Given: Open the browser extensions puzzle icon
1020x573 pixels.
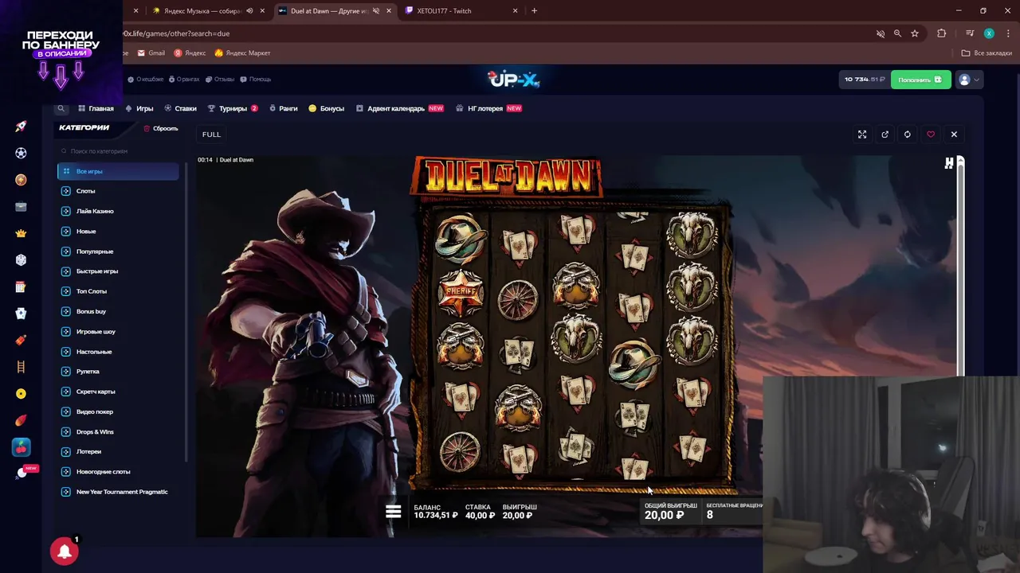Looking at the screenshot, I should (x=942, y=33).
